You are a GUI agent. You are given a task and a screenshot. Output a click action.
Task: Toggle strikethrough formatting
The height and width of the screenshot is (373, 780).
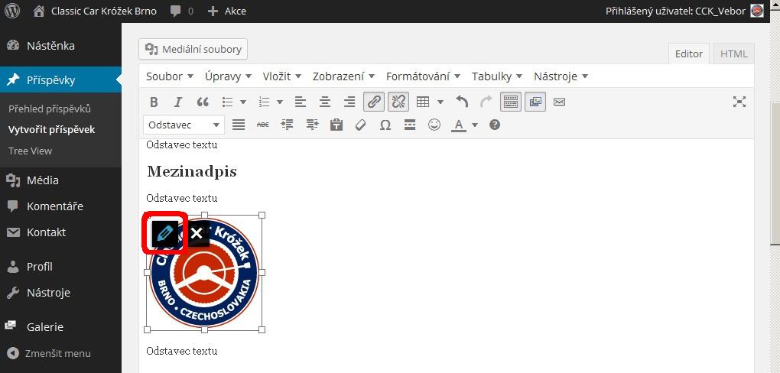(262, 125)
